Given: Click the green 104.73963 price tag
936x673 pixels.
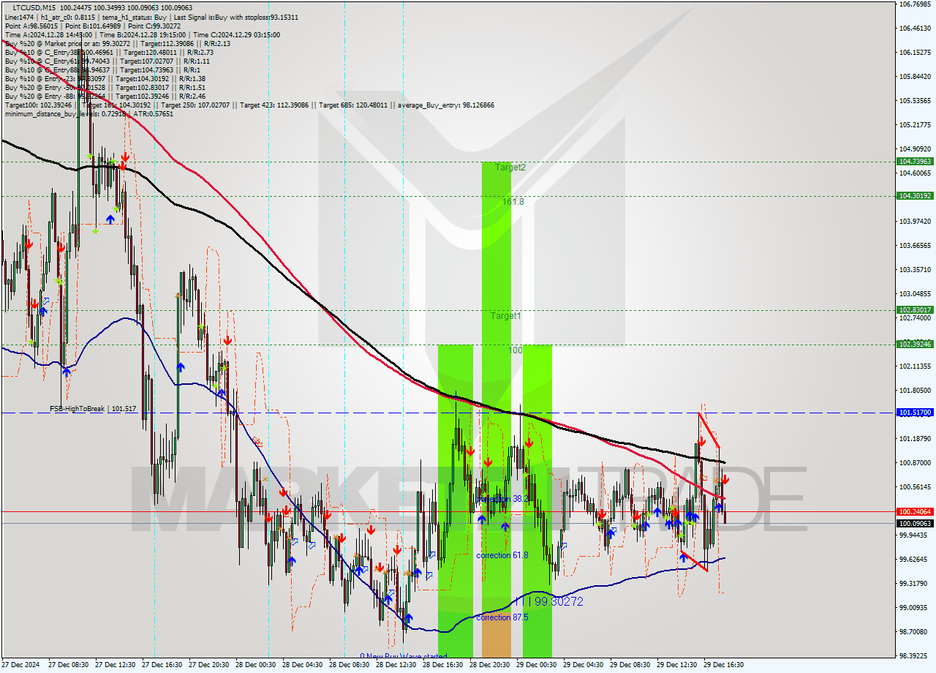Looking at the screenshot, I should tap(915, 161).
